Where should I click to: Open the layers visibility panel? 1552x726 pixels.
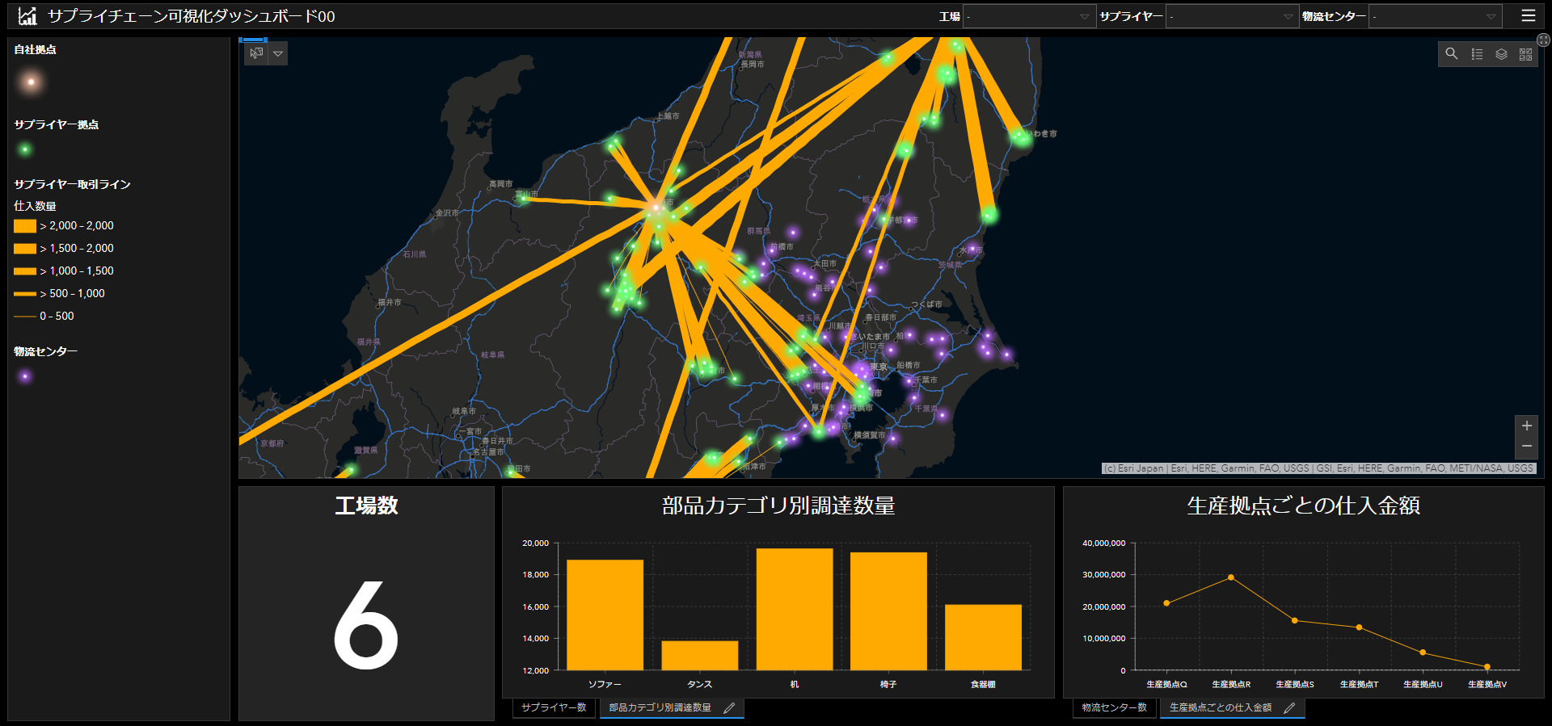coord(1501,54)
